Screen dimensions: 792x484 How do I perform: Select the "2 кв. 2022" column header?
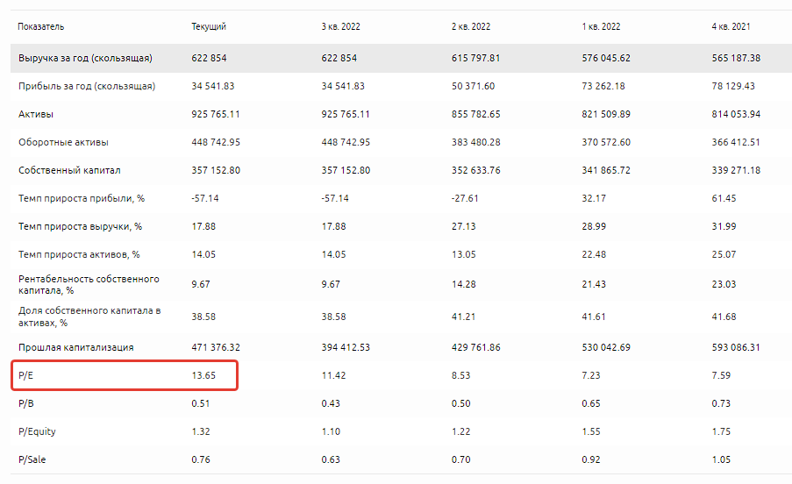tap(470, 27)
